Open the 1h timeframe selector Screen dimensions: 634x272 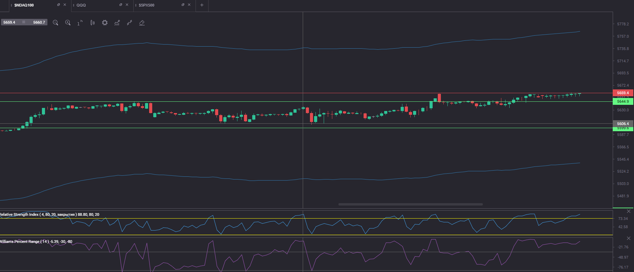pyautogui.click(x=80, y=23)
